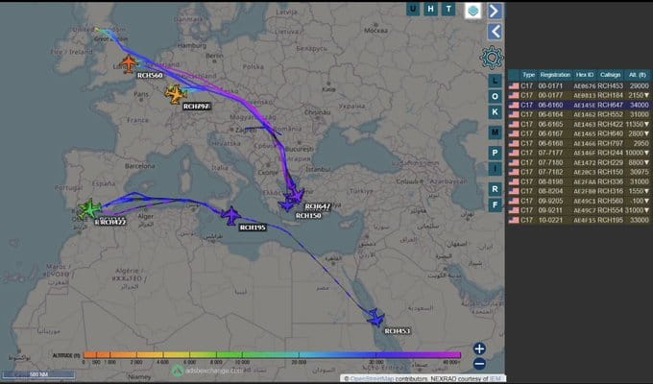Collapse sidebar with the left chevron
This screenshot has width=653, height=384.
(494, 32)
